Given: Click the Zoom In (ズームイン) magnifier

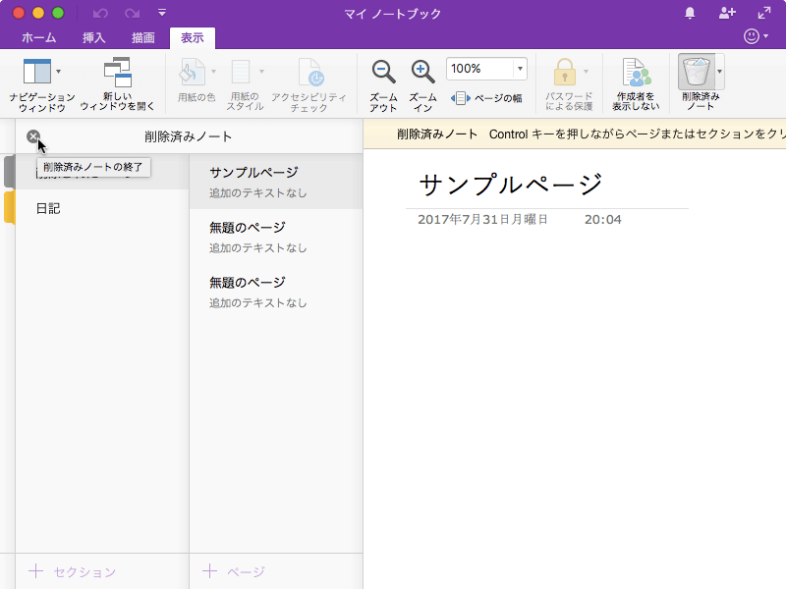Looking at the screenshot, I should click(422, 73).
